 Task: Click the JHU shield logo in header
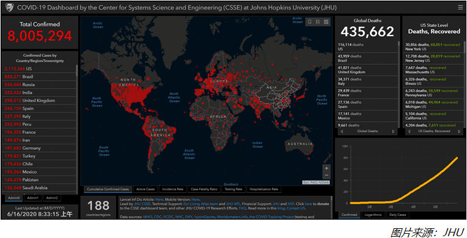pyautogui.click(x=9, y=7)
